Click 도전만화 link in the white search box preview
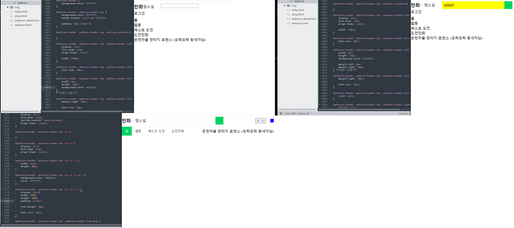 (141, 35)
